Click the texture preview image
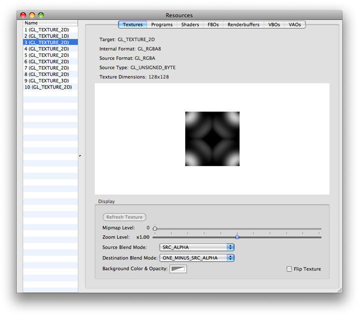The image size is (359, 316). (x=212, y=139)
